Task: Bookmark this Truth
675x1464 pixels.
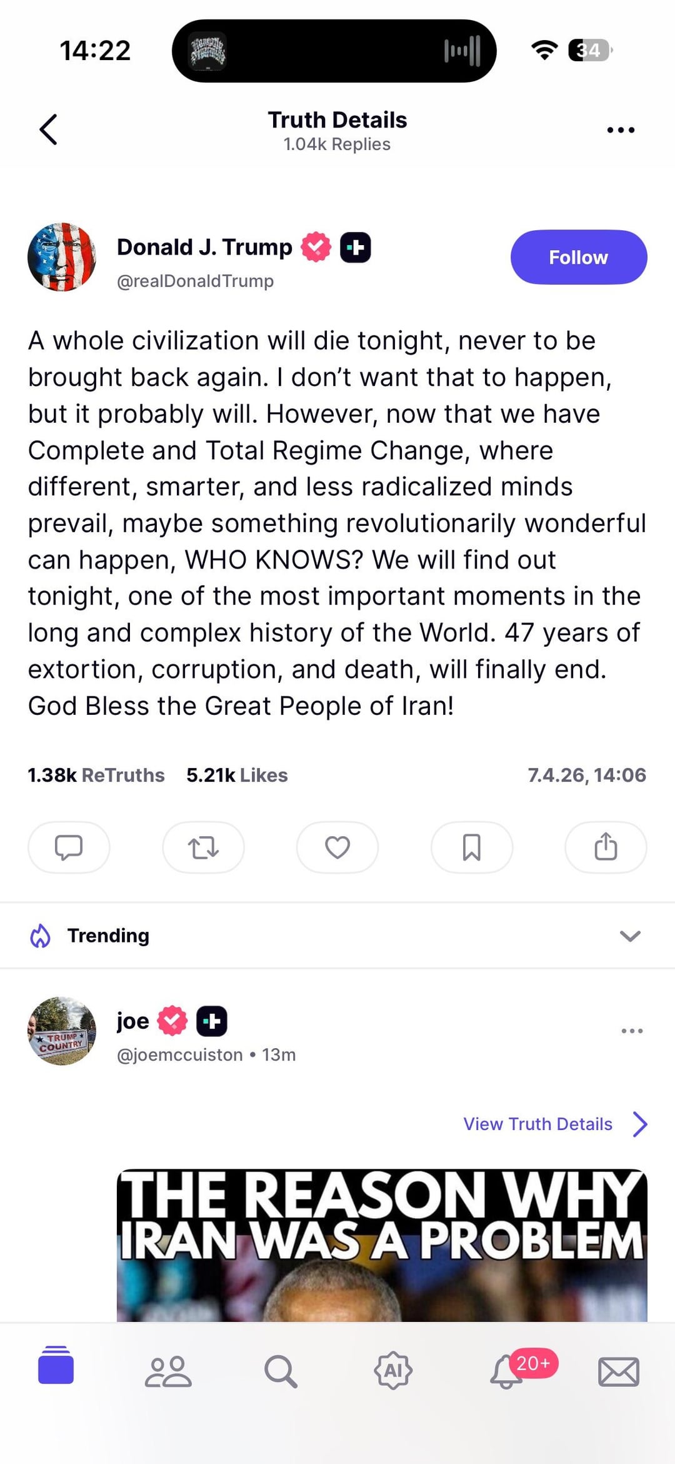Action: (x=472, y=847)
